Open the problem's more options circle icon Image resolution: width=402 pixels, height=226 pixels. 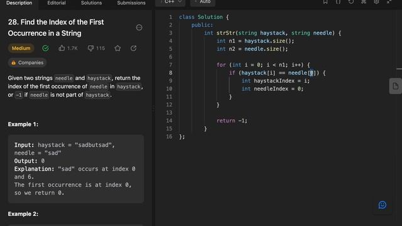pos(139,28)
